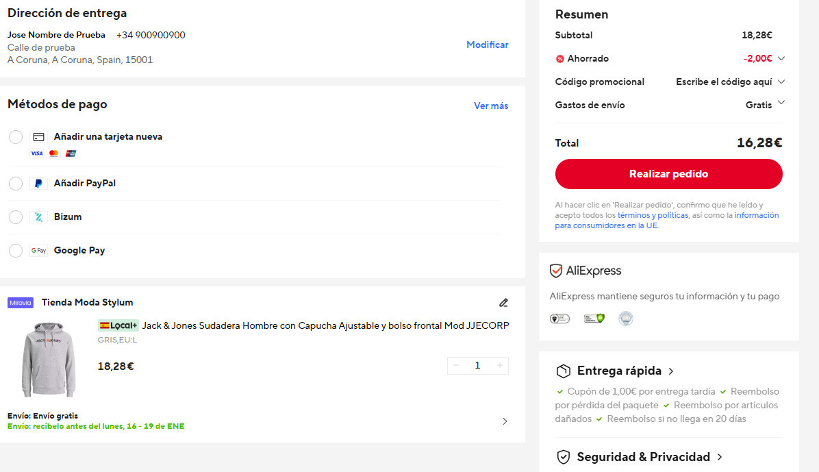Click the credit card icon beside new card
This screenshot has height=472, width=819.
point(38,137)
